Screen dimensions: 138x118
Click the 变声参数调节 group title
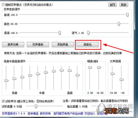(x=12, y=9)
